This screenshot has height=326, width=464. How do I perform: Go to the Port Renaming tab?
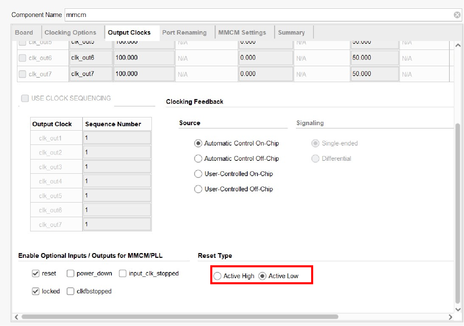pos(184,33)
